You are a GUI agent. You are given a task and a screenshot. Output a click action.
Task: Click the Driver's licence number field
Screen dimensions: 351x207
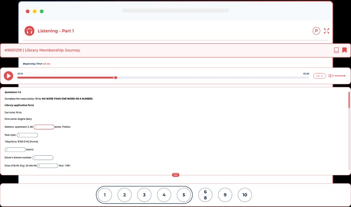43,157
